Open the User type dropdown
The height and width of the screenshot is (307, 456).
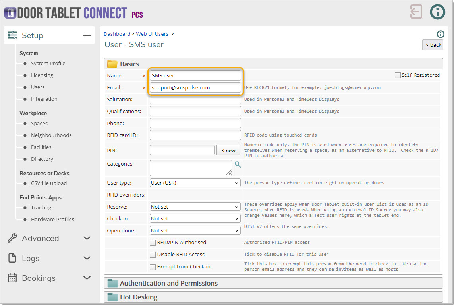point(195,183)
